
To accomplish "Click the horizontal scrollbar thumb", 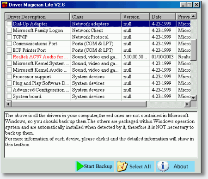I will pos(79,104).
